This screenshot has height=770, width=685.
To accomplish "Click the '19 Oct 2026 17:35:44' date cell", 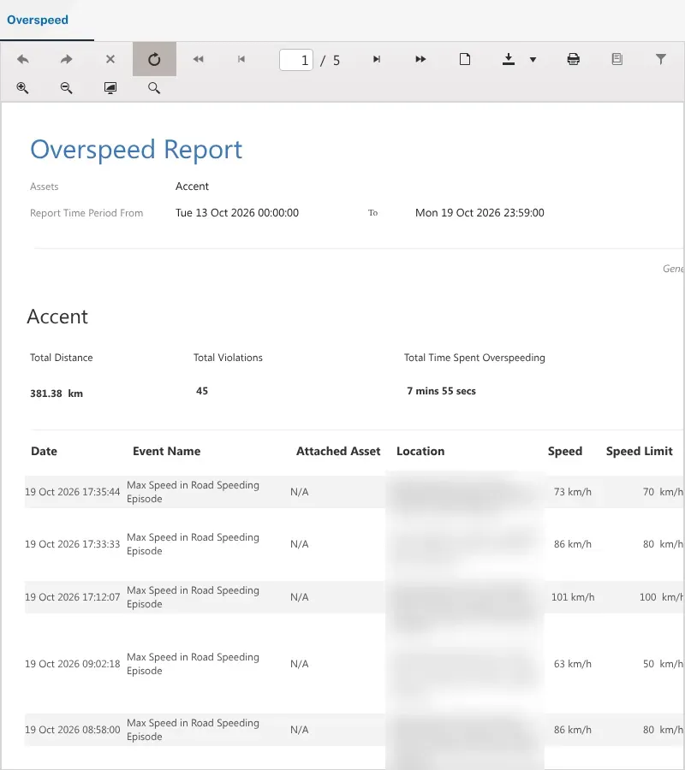I will (72, 492).
